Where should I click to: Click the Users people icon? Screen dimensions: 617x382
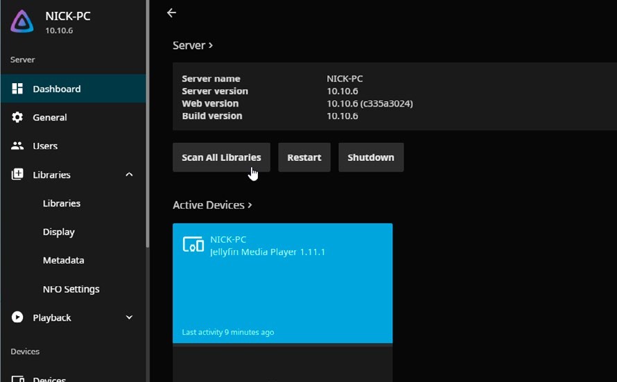(x=17, y=146)
